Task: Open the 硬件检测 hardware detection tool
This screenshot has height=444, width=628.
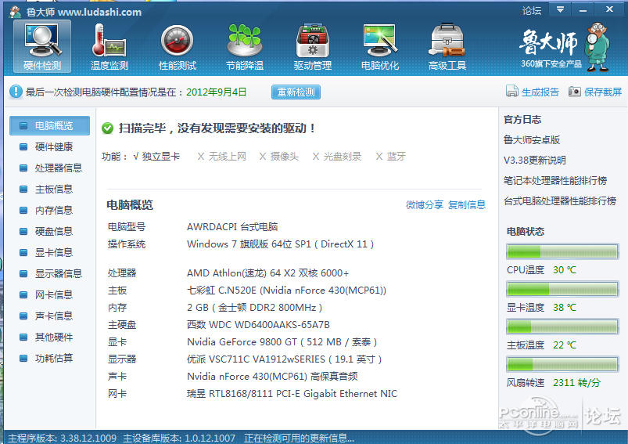Action: pos(42,46)
